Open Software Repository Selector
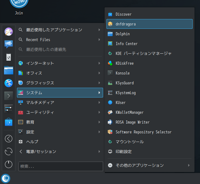The width and height of the screenshot is (200, 184). point(150,132)
